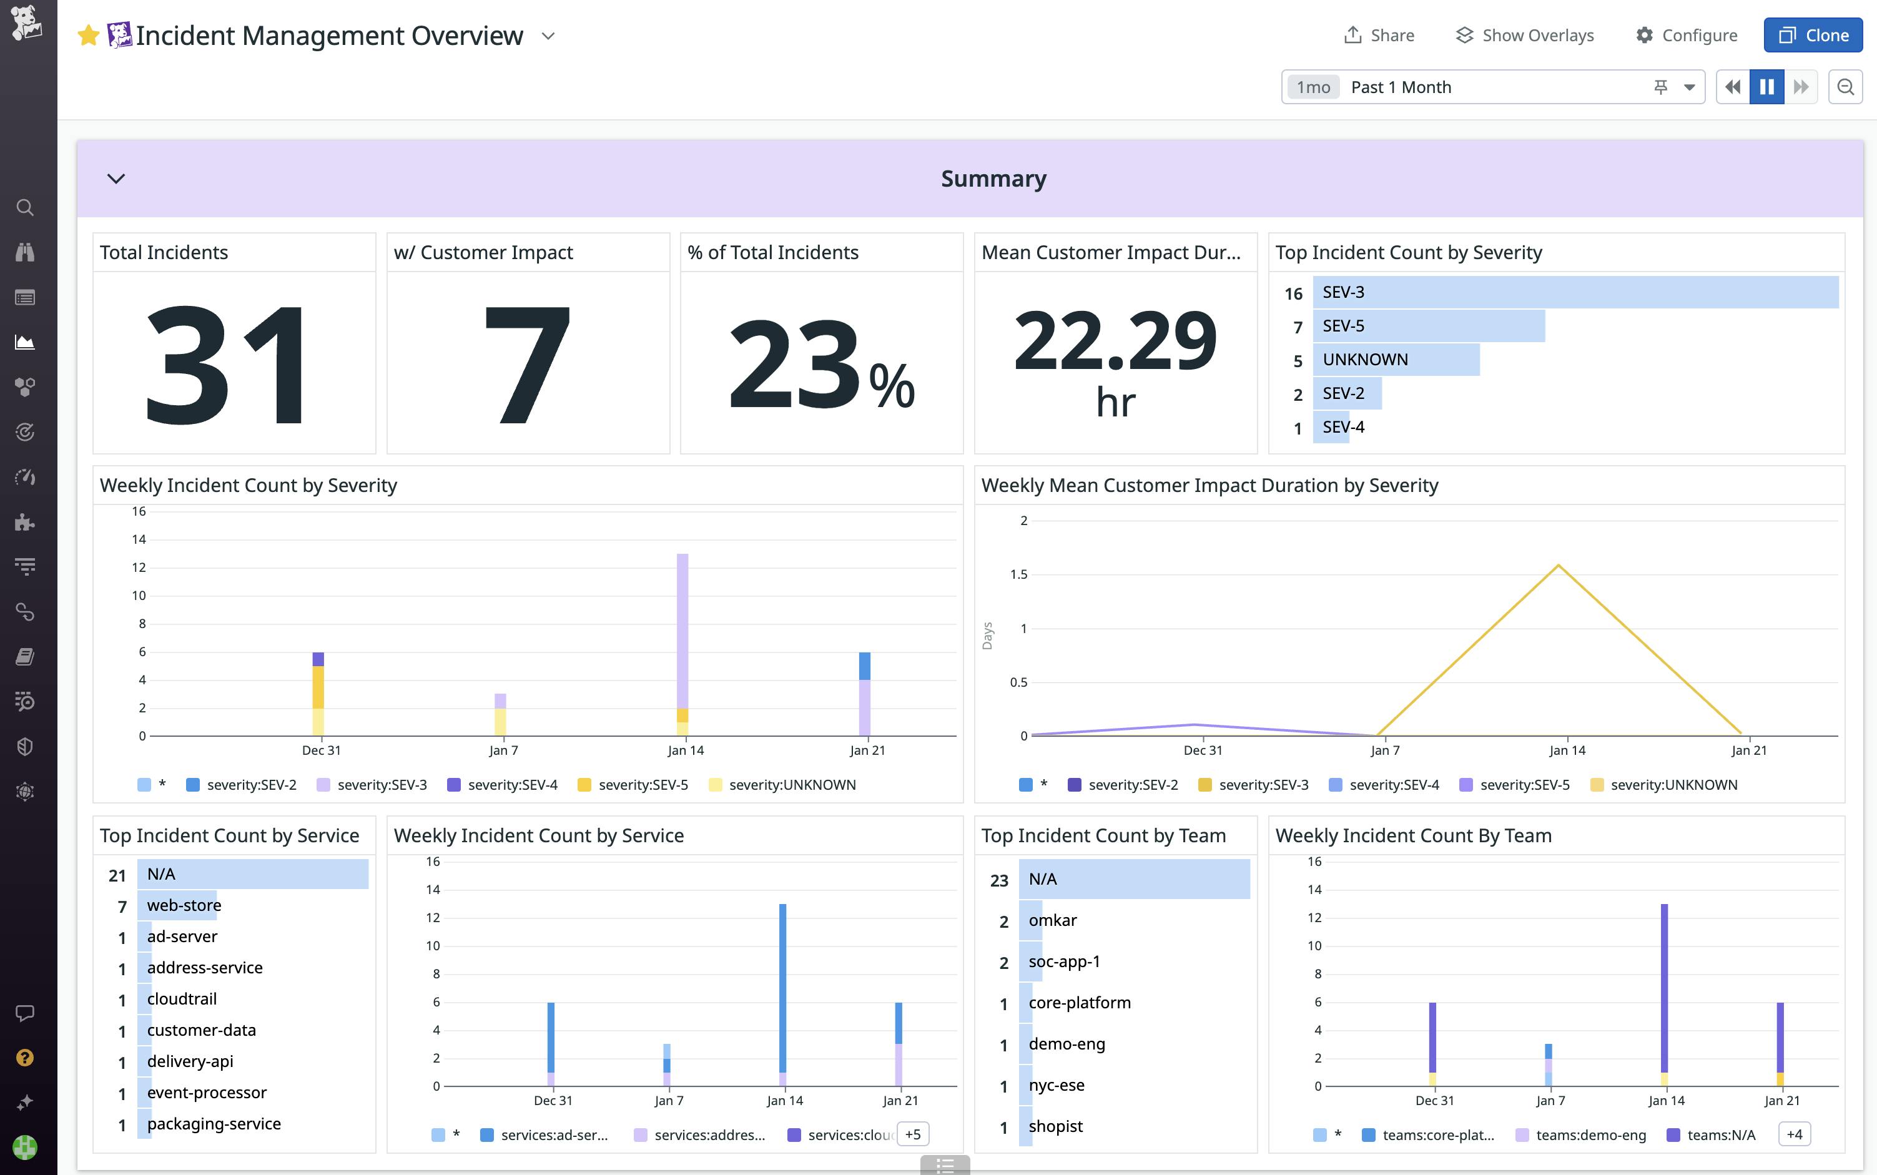Open the Security shield icon in sidebar
The height and width of the screenshot is (1175, 1877).
pos(25,745)
